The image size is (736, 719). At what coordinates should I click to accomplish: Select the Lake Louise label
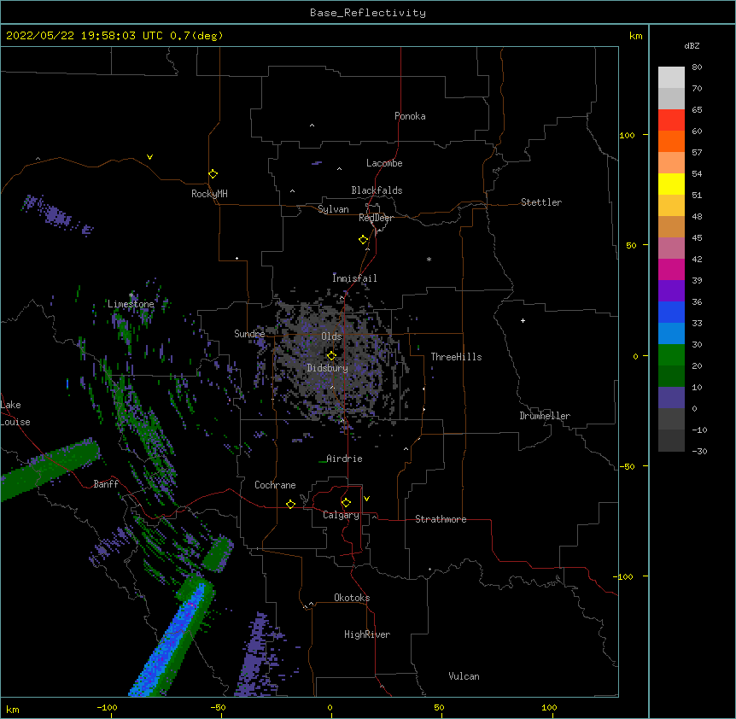coord(15,413)
